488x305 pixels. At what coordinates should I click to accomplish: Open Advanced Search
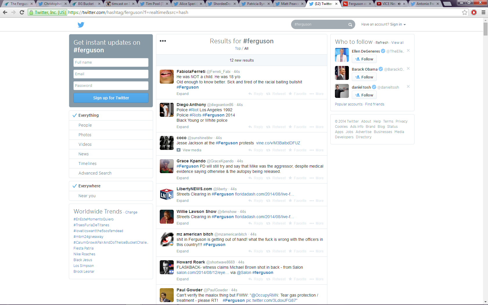pos(111,173)
